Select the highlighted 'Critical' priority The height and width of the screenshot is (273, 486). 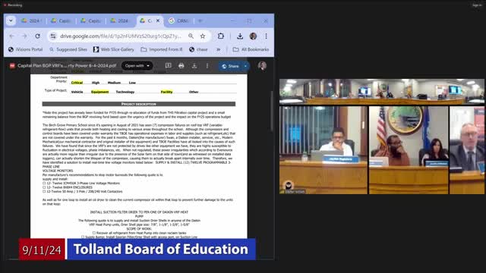tap(77, 83)
